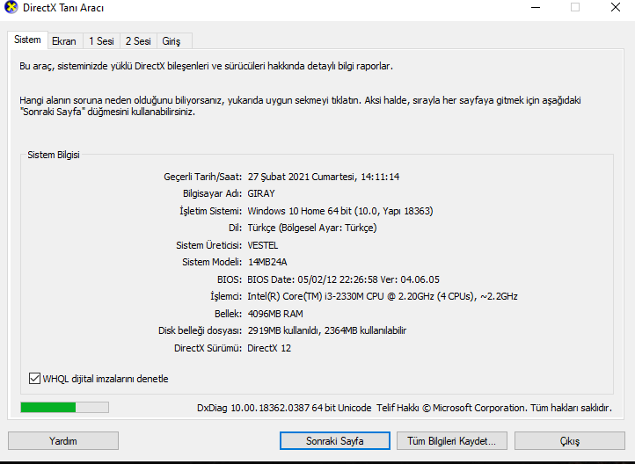Image resolution: width=635 pixels, height=464 pixels.
Task: Click the DirectX icon in the title bar
Action: click(x=11, y=7)
